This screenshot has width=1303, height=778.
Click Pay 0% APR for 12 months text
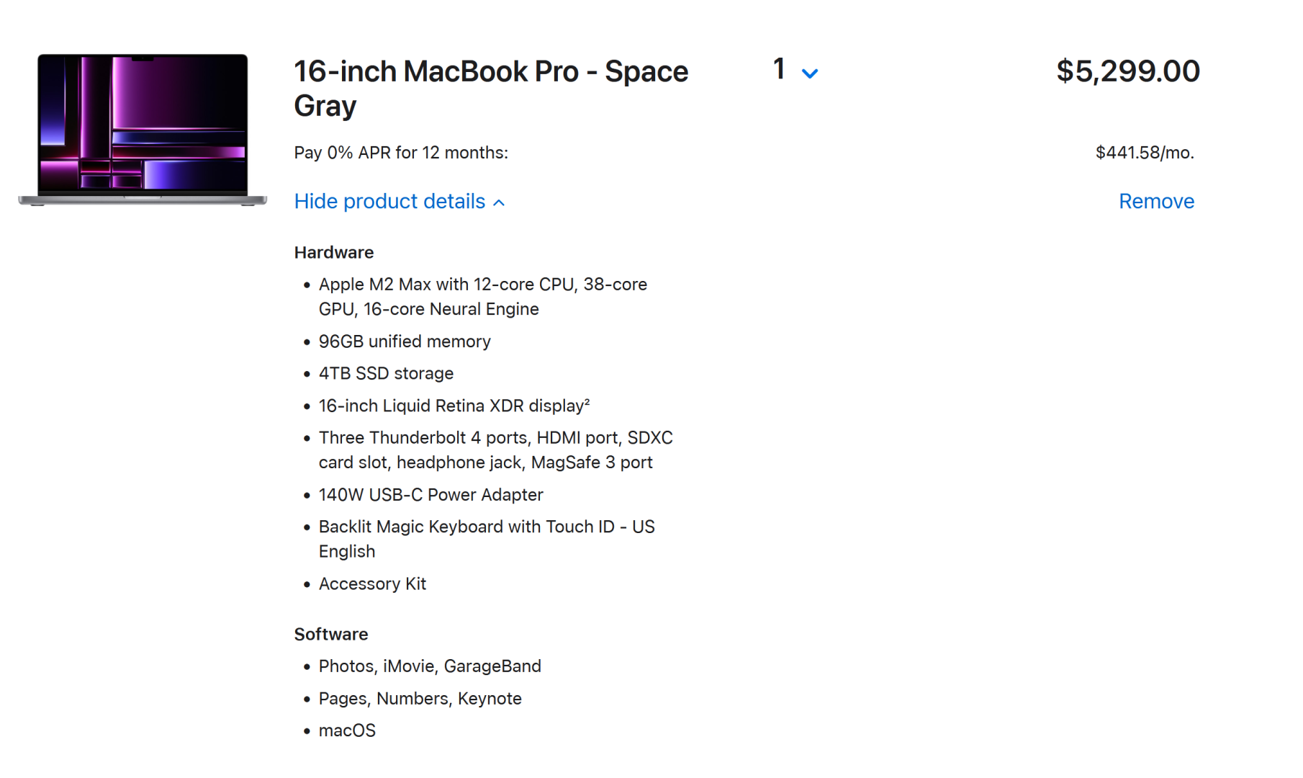click(x=401, y=153)
